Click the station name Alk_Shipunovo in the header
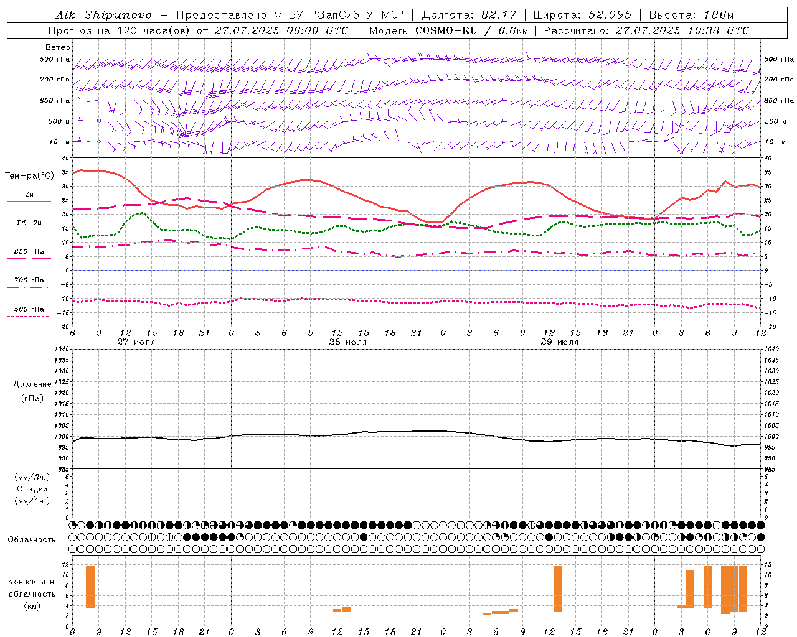This screenshot has width=797, height=637. pos(103,15)
